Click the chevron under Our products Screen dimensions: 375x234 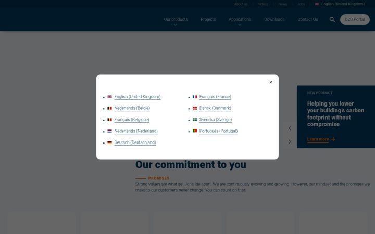pyautogui.click(x=176, y=25)
